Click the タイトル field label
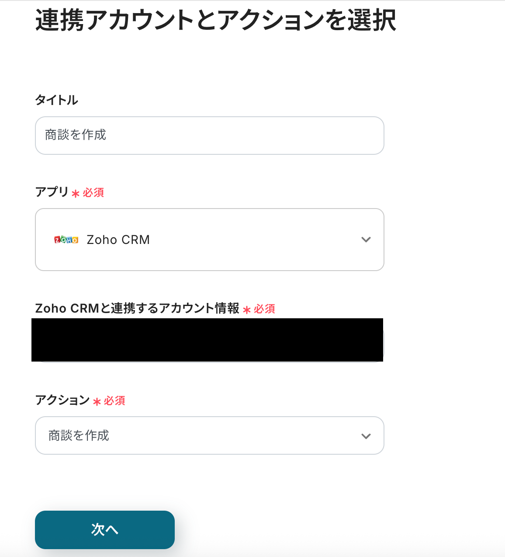 [x=56, y=100]
